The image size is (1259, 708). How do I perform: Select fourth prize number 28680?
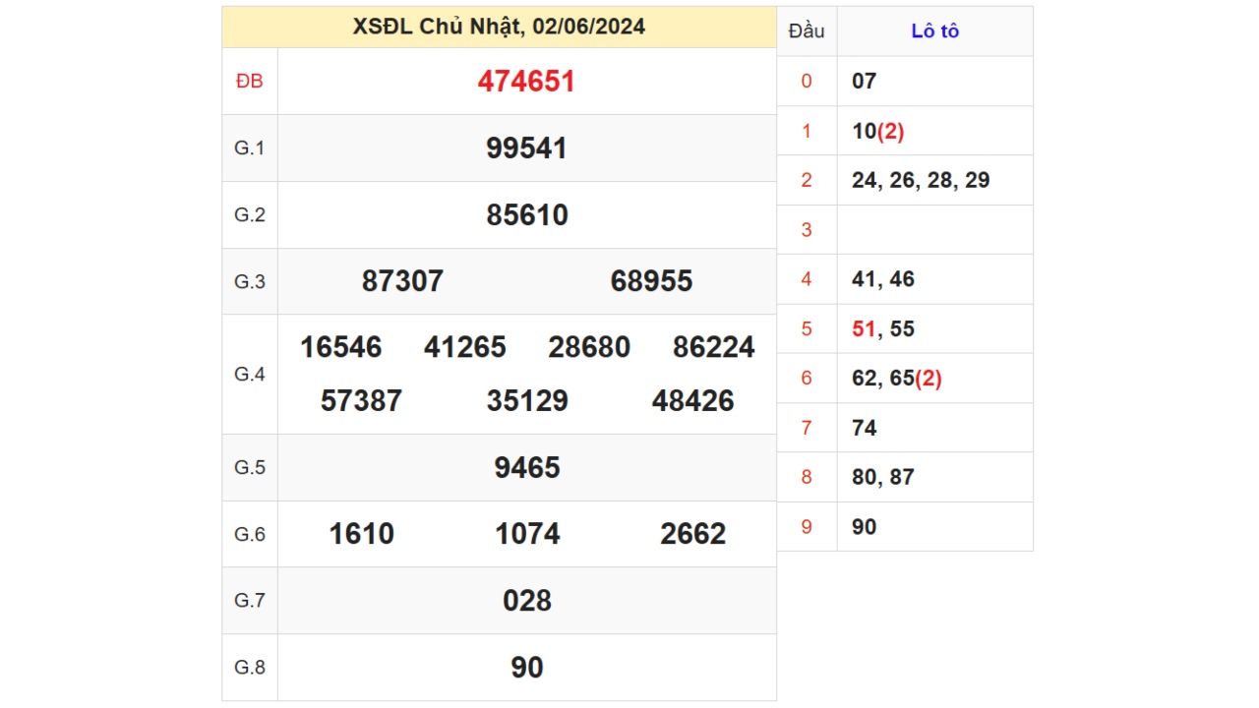(589, 347)
